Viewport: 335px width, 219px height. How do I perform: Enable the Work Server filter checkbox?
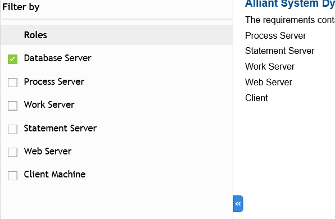[x=12, y=106]
